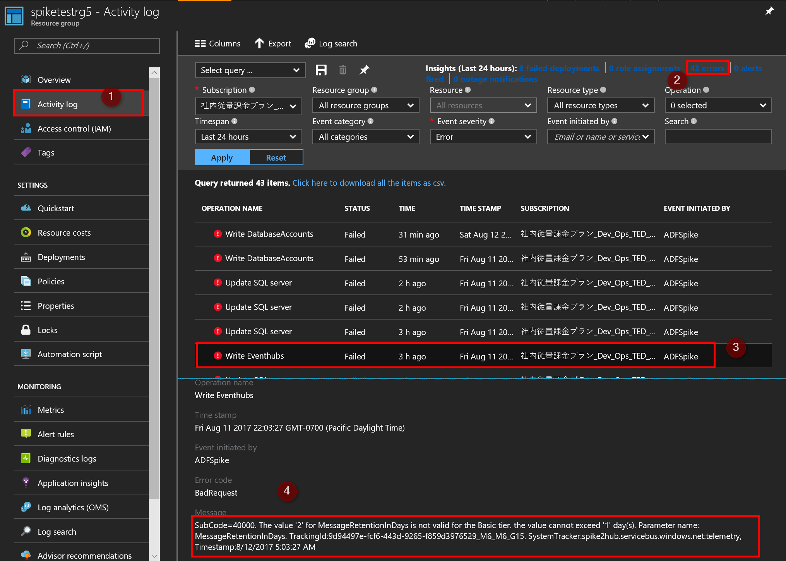Screen dimensions: 786x561
Task: Open the All categories event dropdown
Action: (x=366, y=137)
